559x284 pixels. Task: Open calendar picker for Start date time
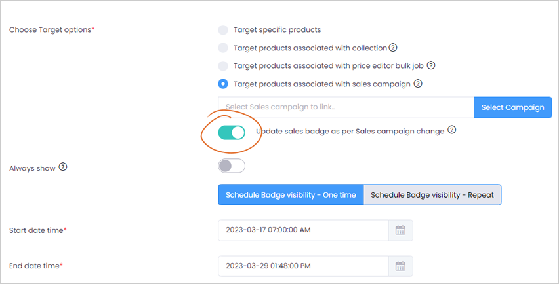tap(401, 230)
